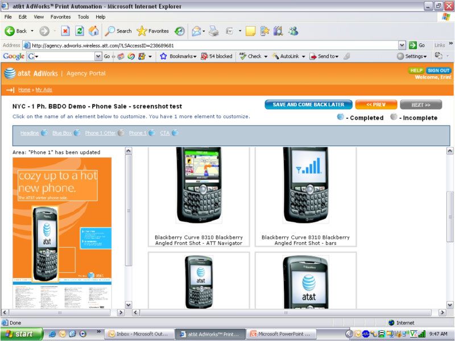Click the 'SAVE AND COME BACK LATER' button
The image size is (455, 341).
point(308,105)
